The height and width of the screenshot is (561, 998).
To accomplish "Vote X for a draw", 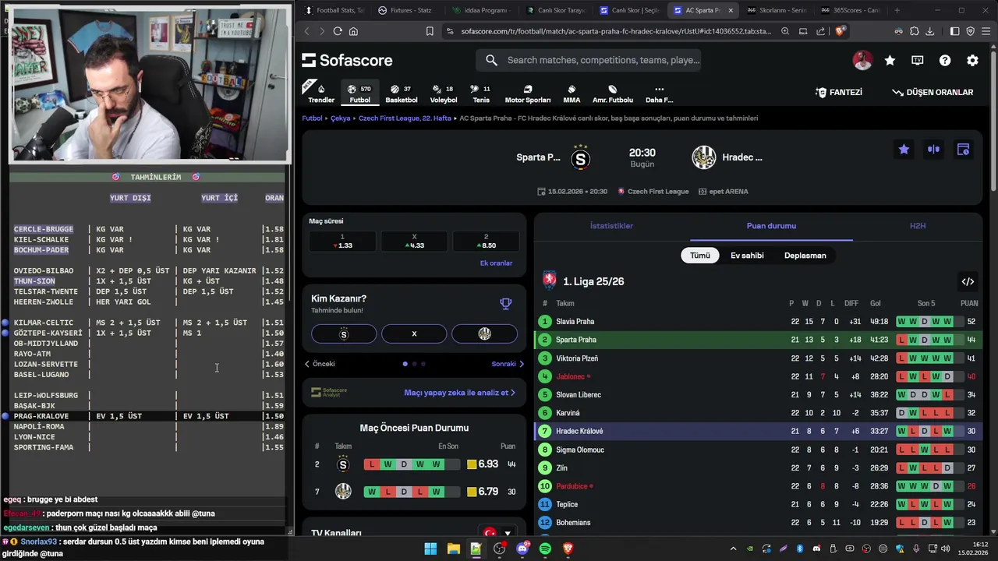I will coord(414,333).
